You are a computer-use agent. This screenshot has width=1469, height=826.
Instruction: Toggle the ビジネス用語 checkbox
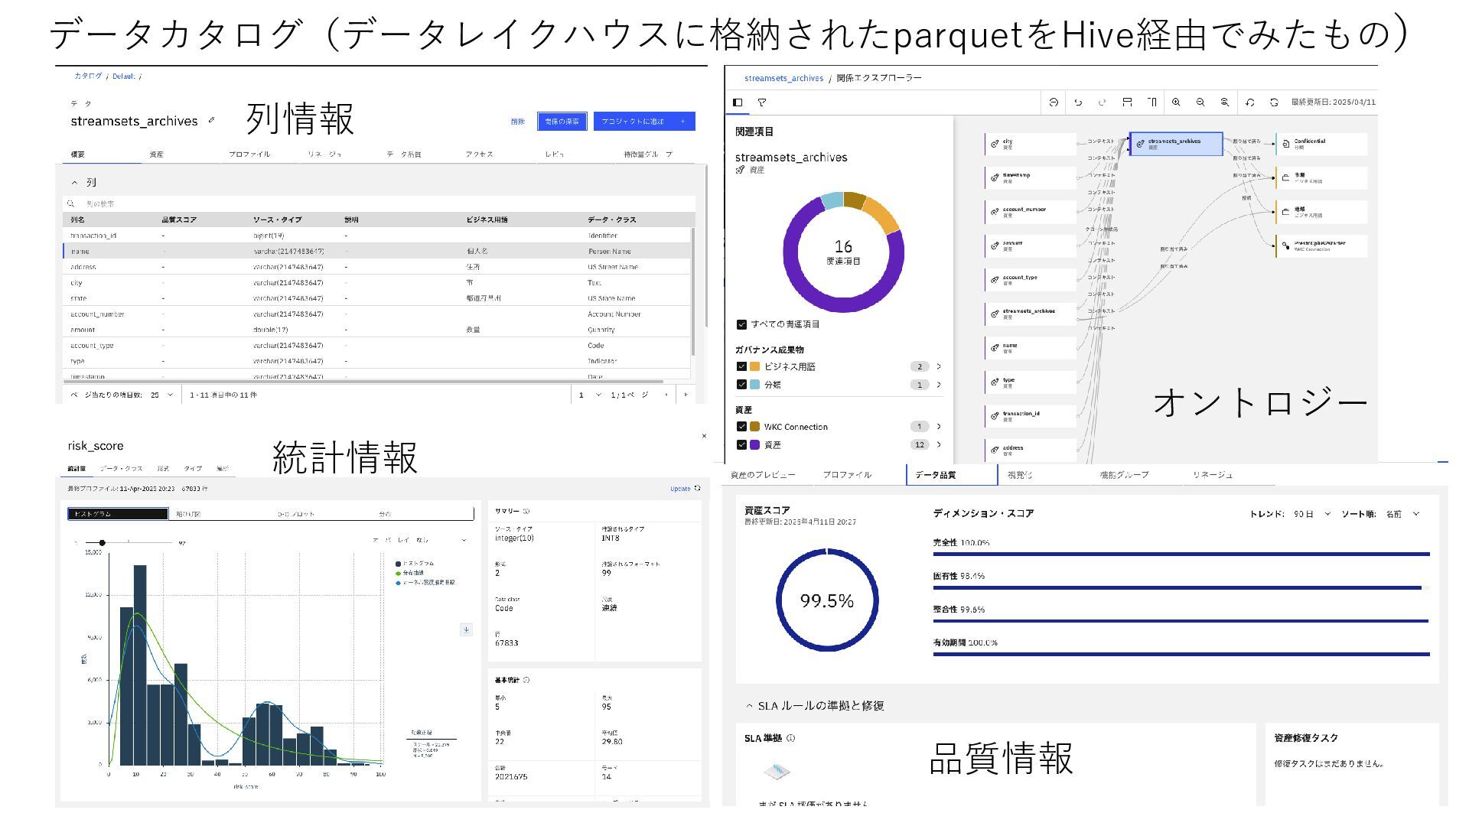741,366
